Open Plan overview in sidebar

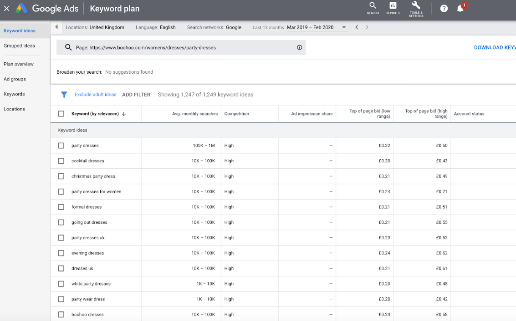click(x=18, y=64)
